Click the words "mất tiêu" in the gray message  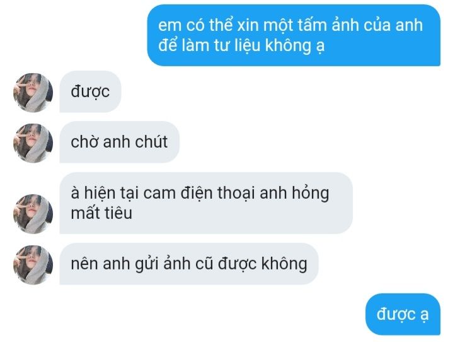point(101,213)
